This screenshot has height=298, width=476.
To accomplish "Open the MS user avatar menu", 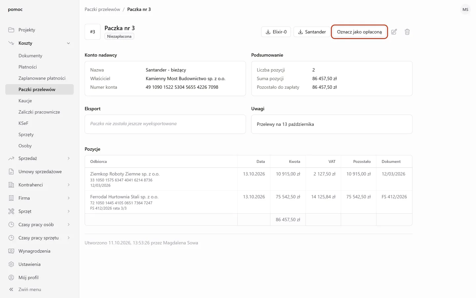I will (x=465, y=9).
